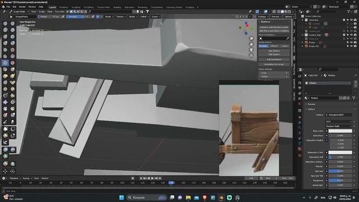Image resolution: width=359 pixels, height=202 pixels.
Task: Toggle X-ray viewport display
Action: 274,11
